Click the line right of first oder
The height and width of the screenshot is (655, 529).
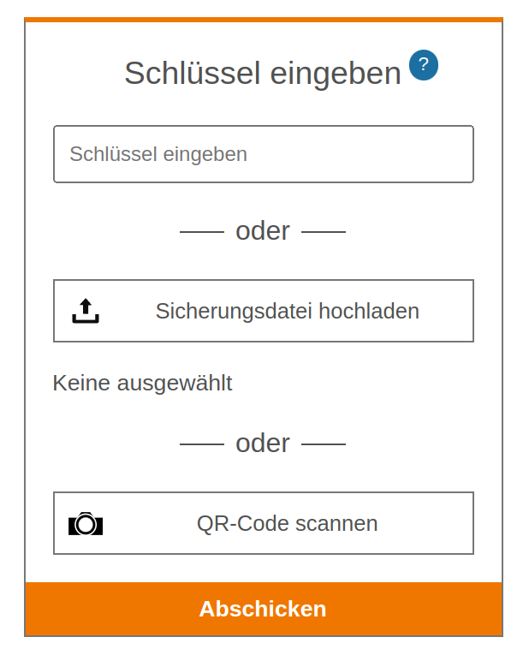(x=324, y=232)
